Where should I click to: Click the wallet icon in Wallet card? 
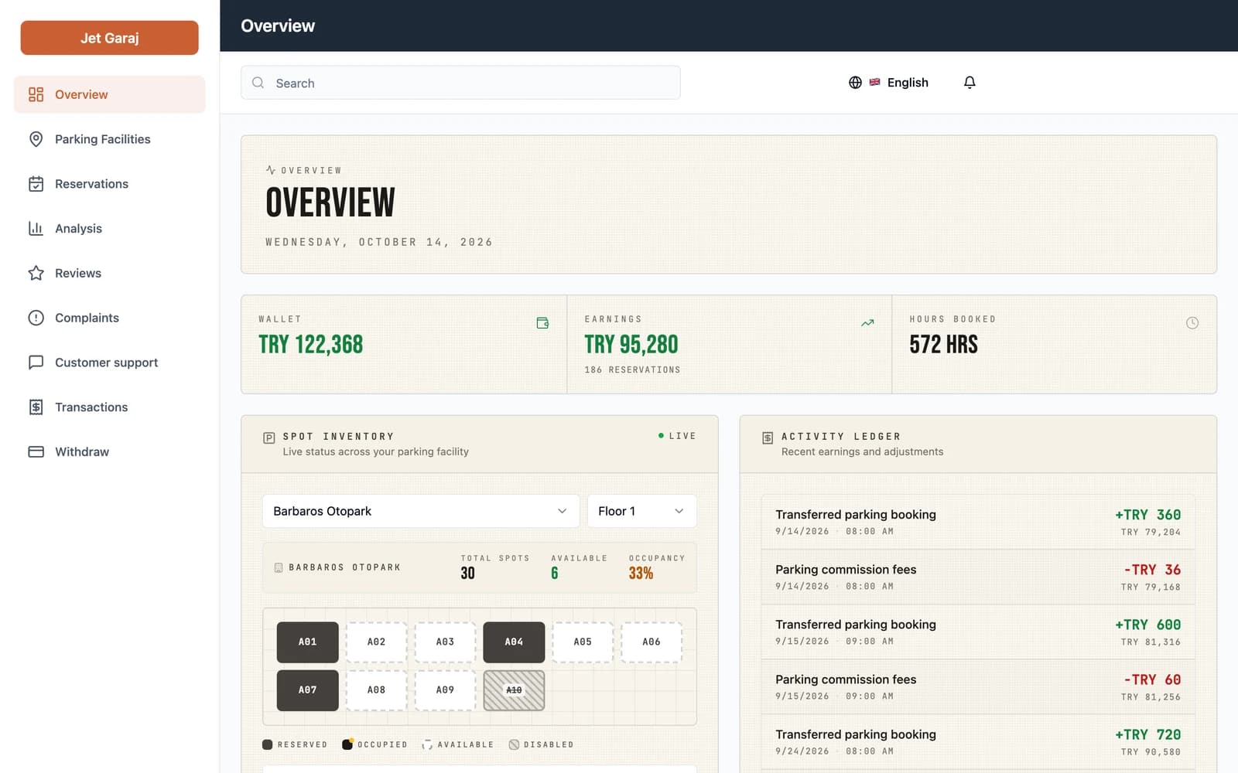pos(542,323)
